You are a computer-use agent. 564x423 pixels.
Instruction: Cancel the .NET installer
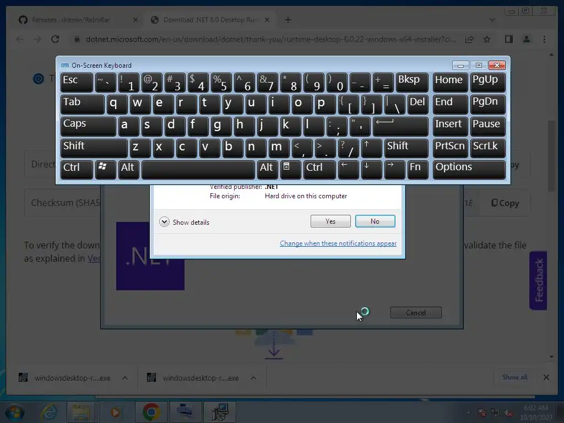(416, 313)
